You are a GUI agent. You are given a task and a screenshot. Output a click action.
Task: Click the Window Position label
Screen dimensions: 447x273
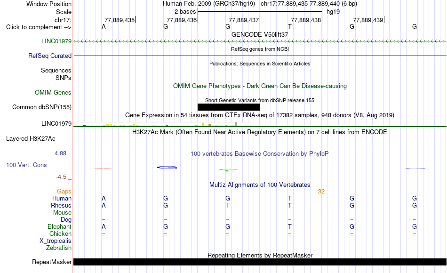pos(49,4)
